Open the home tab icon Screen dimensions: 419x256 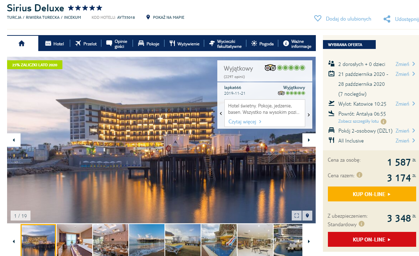tap(22, 43)
